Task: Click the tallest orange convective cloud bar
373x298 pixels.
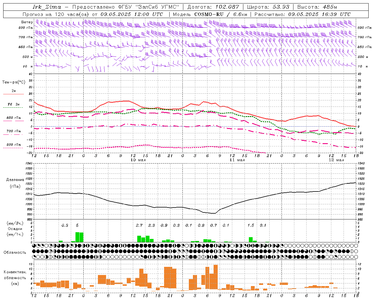Action: coord(216,277)
